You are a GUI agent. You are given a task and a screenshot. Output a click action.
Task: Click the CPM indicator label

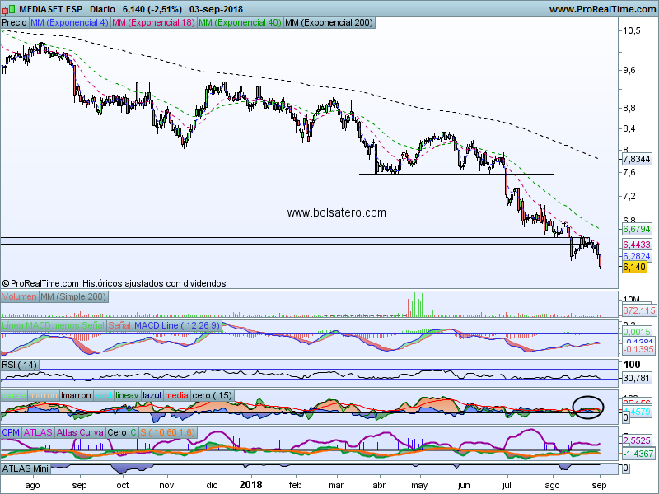(11, 432)
